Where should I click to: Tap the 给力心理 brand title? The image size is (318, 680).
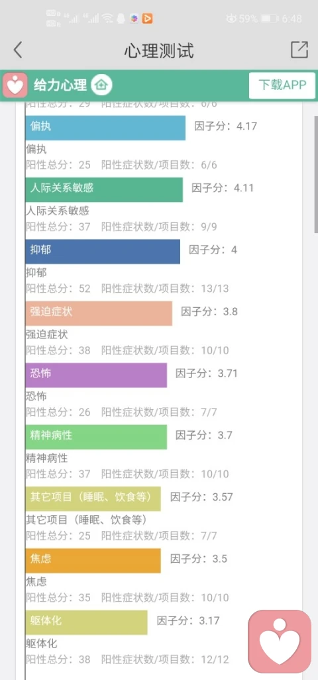coord(60,85)
